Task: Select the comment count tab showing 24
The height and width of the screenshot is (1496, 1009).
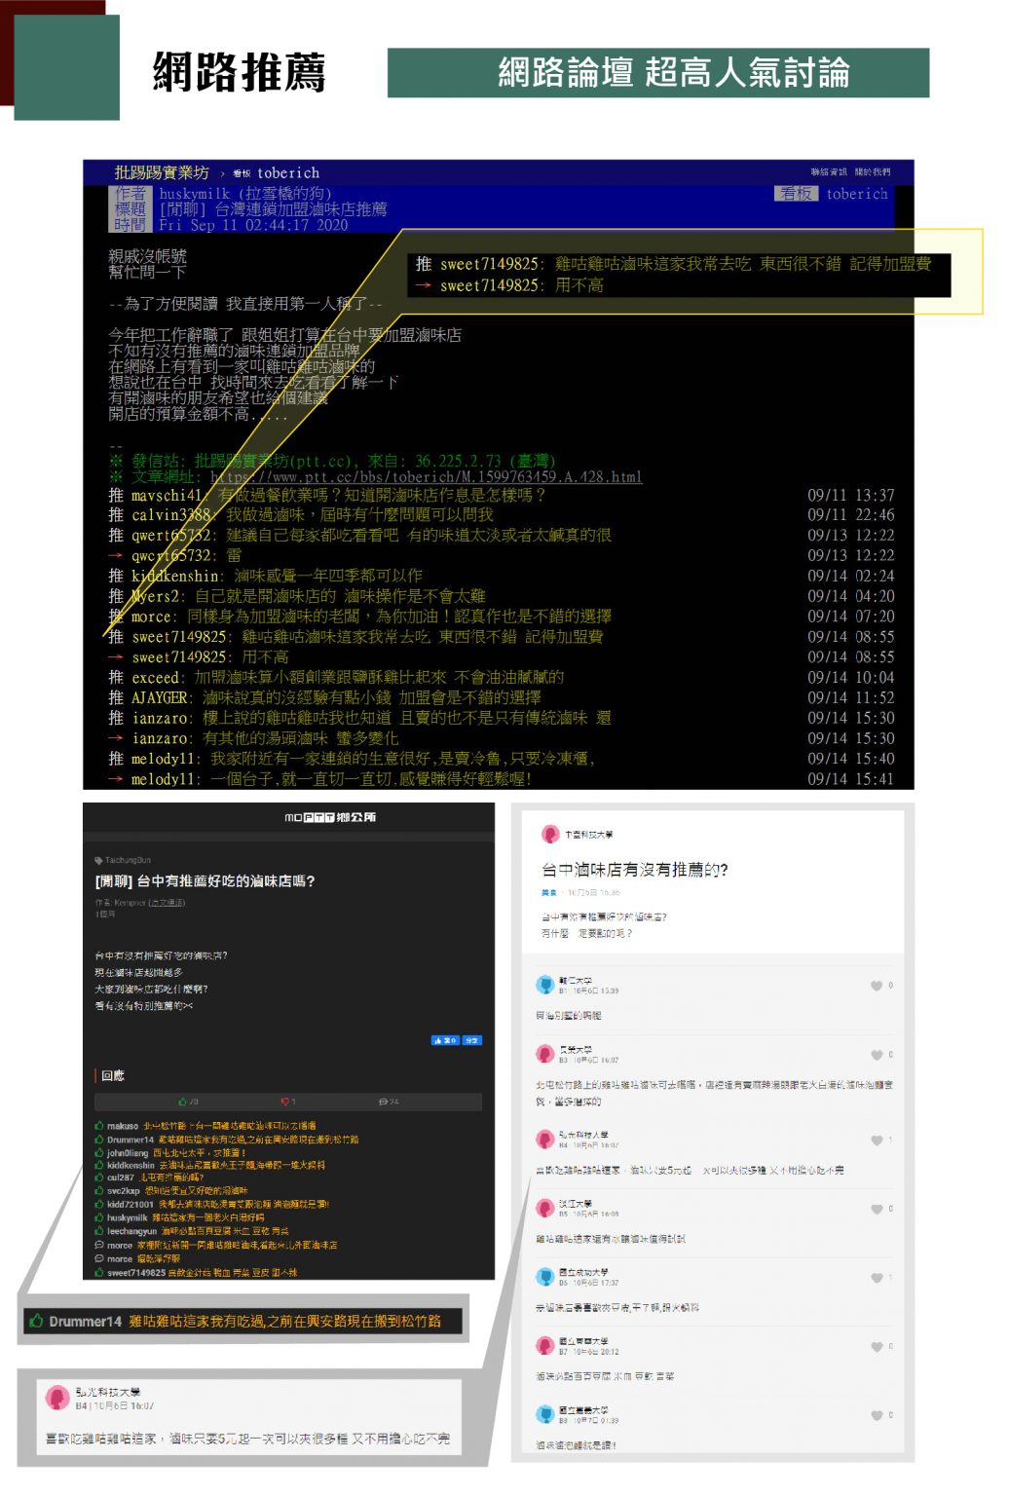Action: coord(389,1102)
